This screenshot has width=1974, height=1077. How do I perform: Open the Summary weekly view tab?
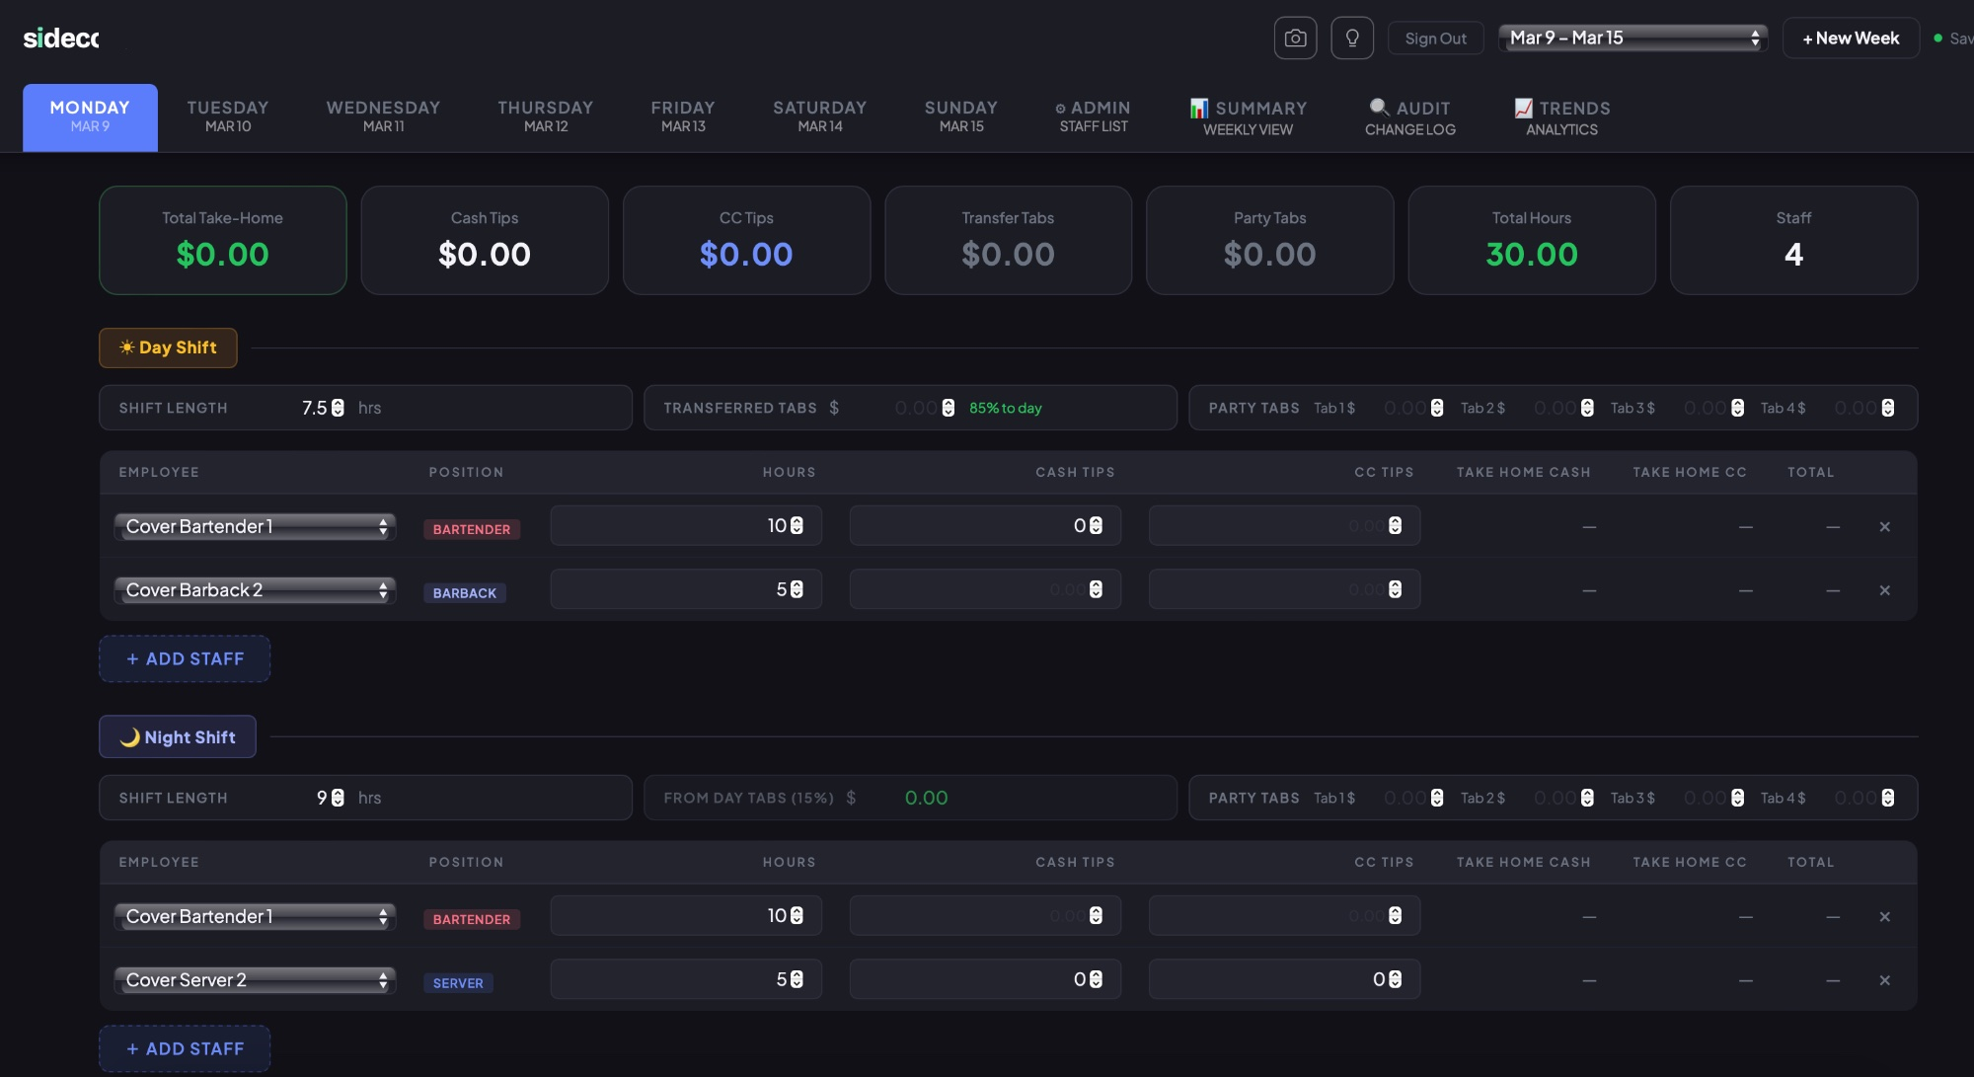(1248, 117)
